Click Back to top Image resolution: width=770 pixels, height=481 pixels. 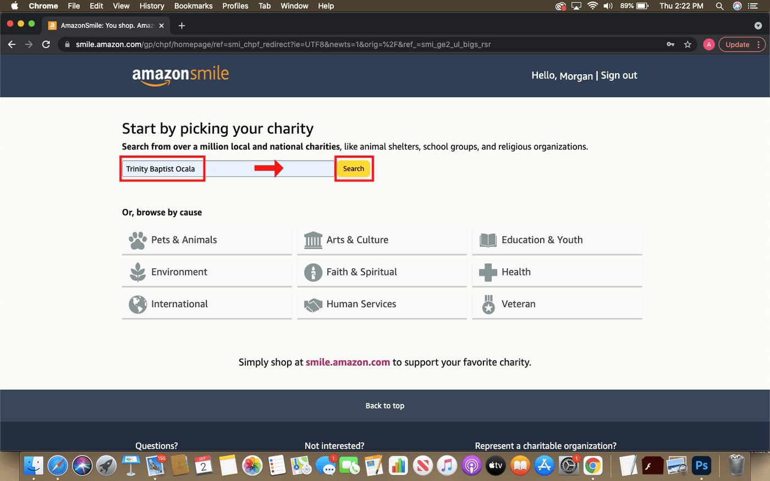pyautogui.click(x=385, y=406)
